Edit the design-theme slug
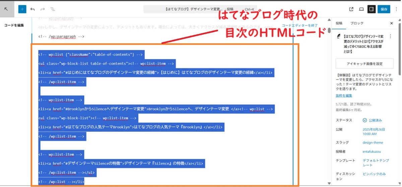Image resolution: width=402 pixels, height=187 pixels. [373, 142]
